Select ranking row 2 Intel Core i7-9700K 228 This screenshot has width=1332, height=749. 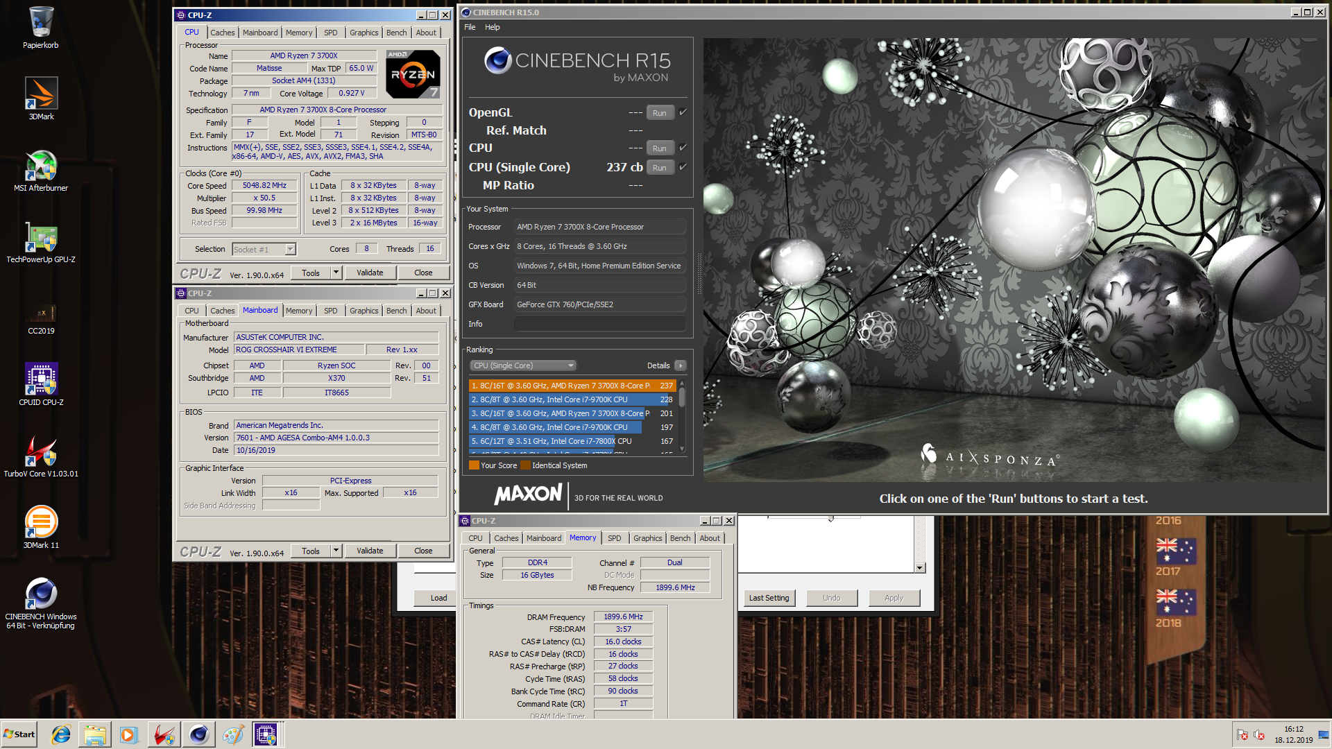point(572,399)
